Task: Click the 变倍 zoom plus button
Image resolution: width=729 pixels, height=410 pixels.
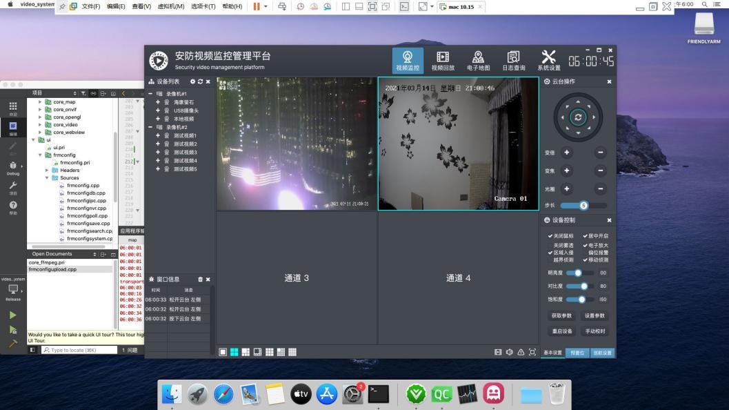Action: (567, 153)
